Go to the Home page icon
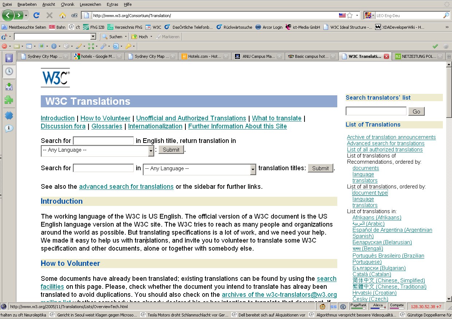This screenshot has height=319, width=452. [63, 15]
